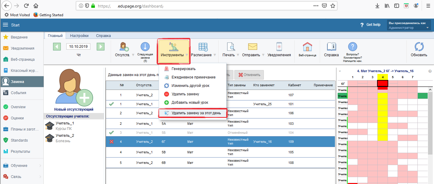Open the Отсутств. dropdown arrow
Viewport: 434px width, 184px height.
[x=133, y=55]
